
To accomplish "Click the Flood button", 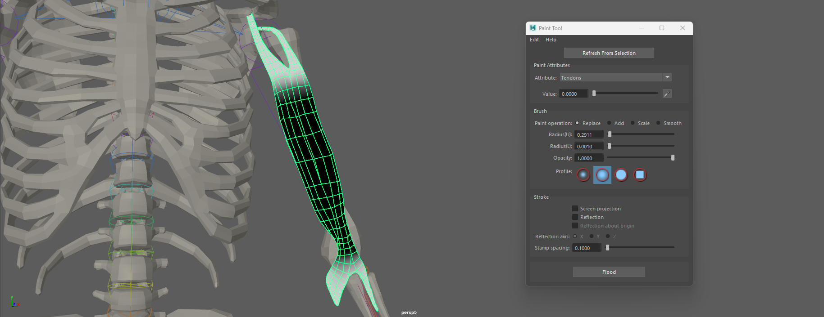I will [x=609, y=272].
